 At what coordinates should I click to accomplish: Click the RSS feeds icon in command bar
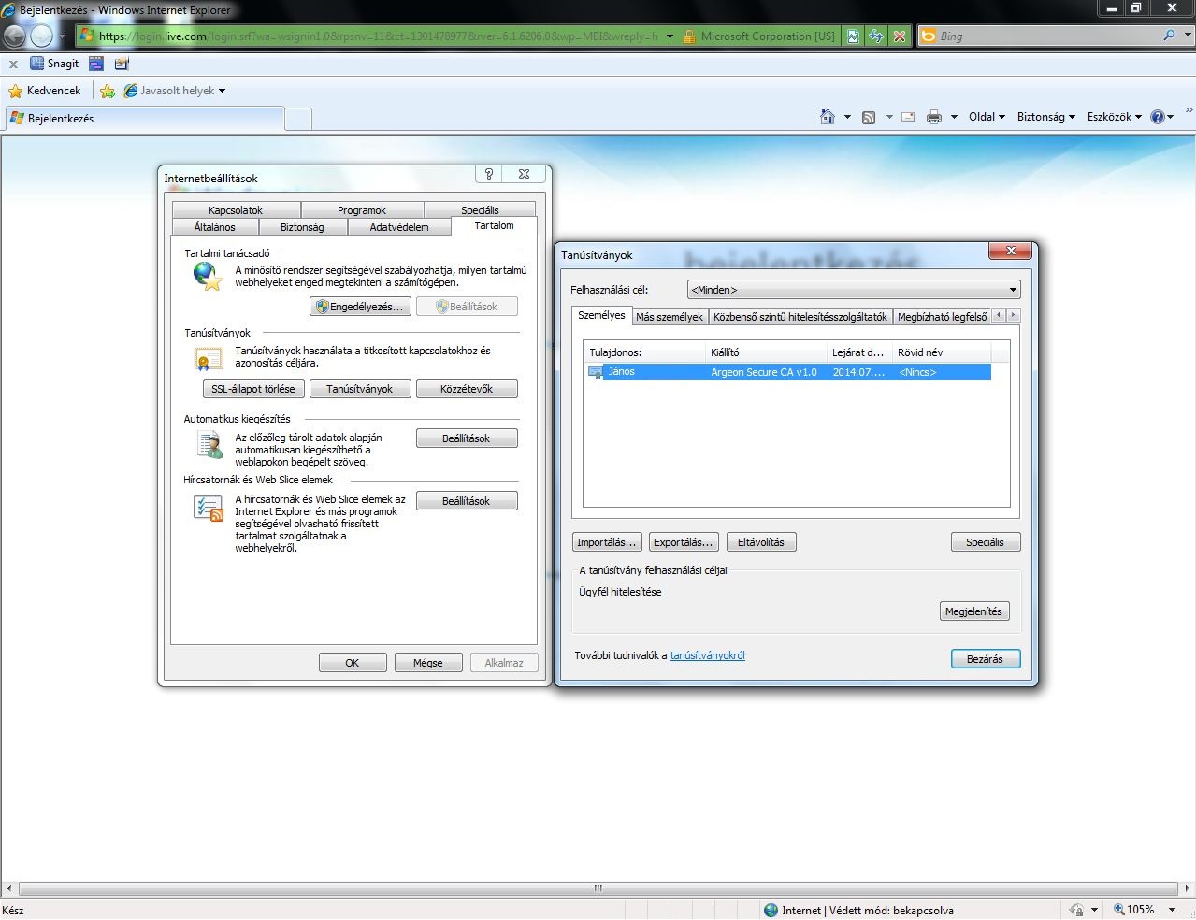pyautogui.click(x=869, y=117)
